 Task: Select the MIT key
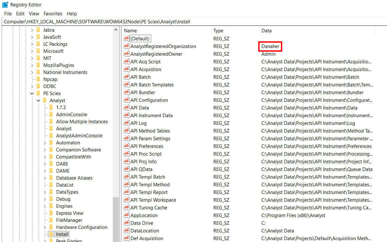(47, 58)
